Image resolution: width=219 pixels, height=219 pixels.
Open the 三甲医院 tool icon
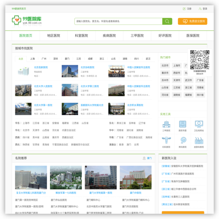[x=166, y=124]
